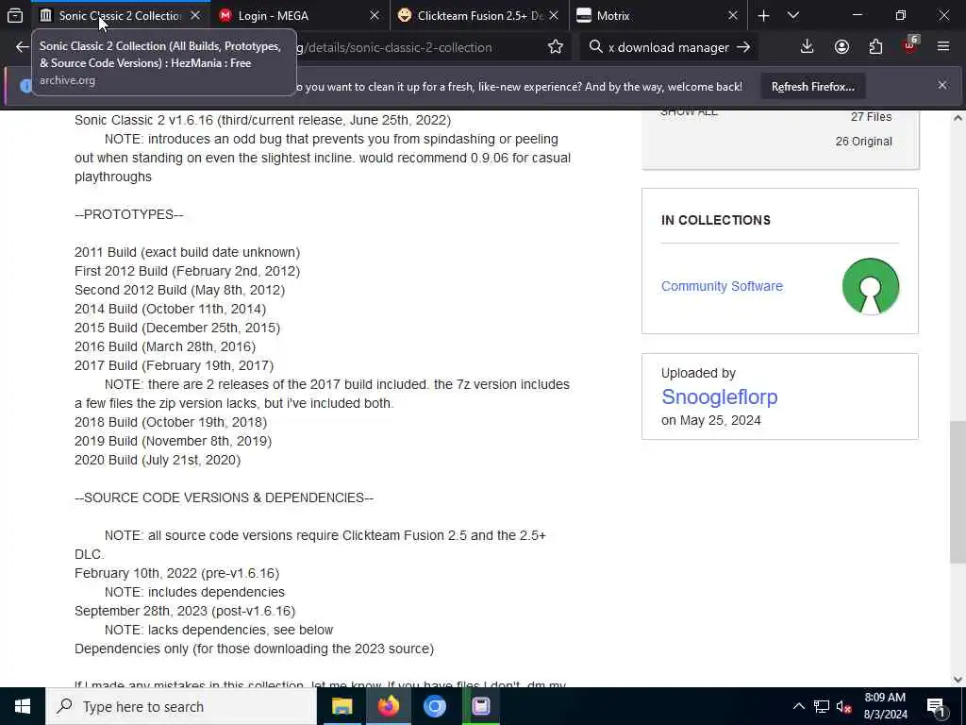Open the Snoogleflorp uploader profile link
This screenshot has height=725, width=966.
(719, 396)
